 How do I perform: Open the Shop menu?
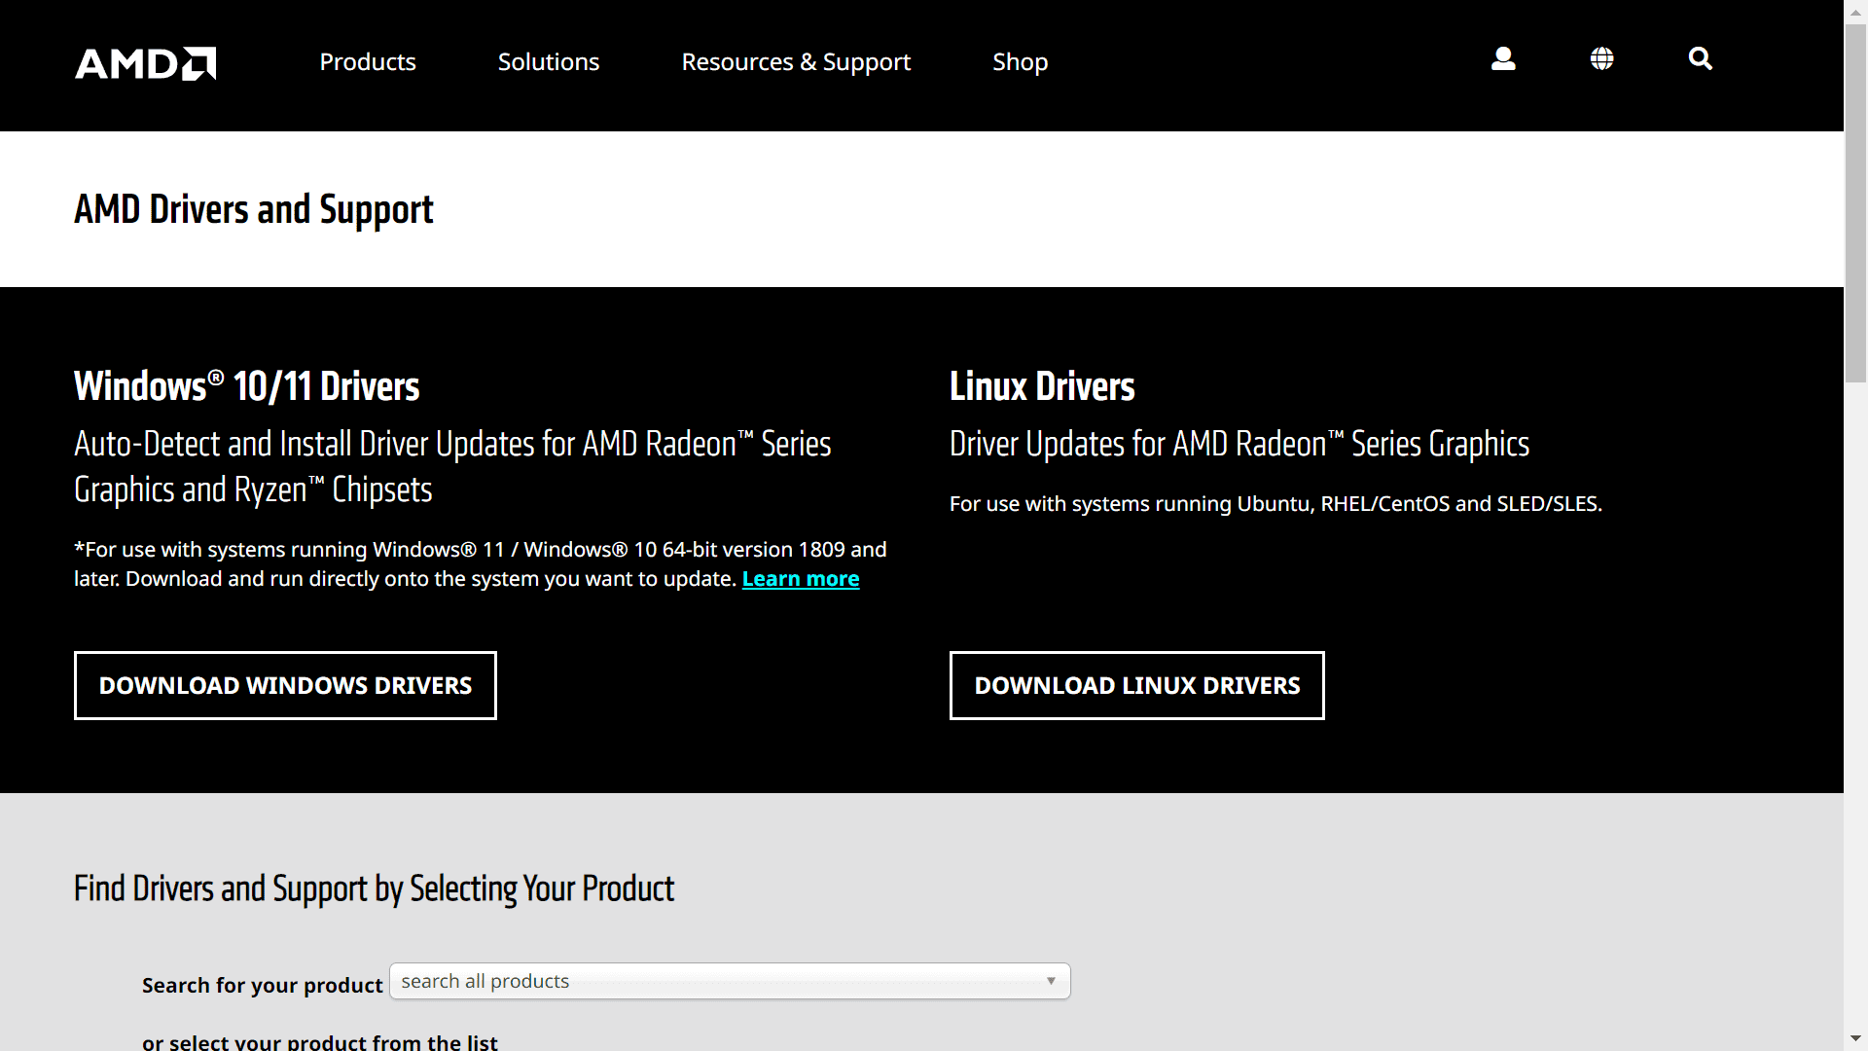click(1020, 62)
